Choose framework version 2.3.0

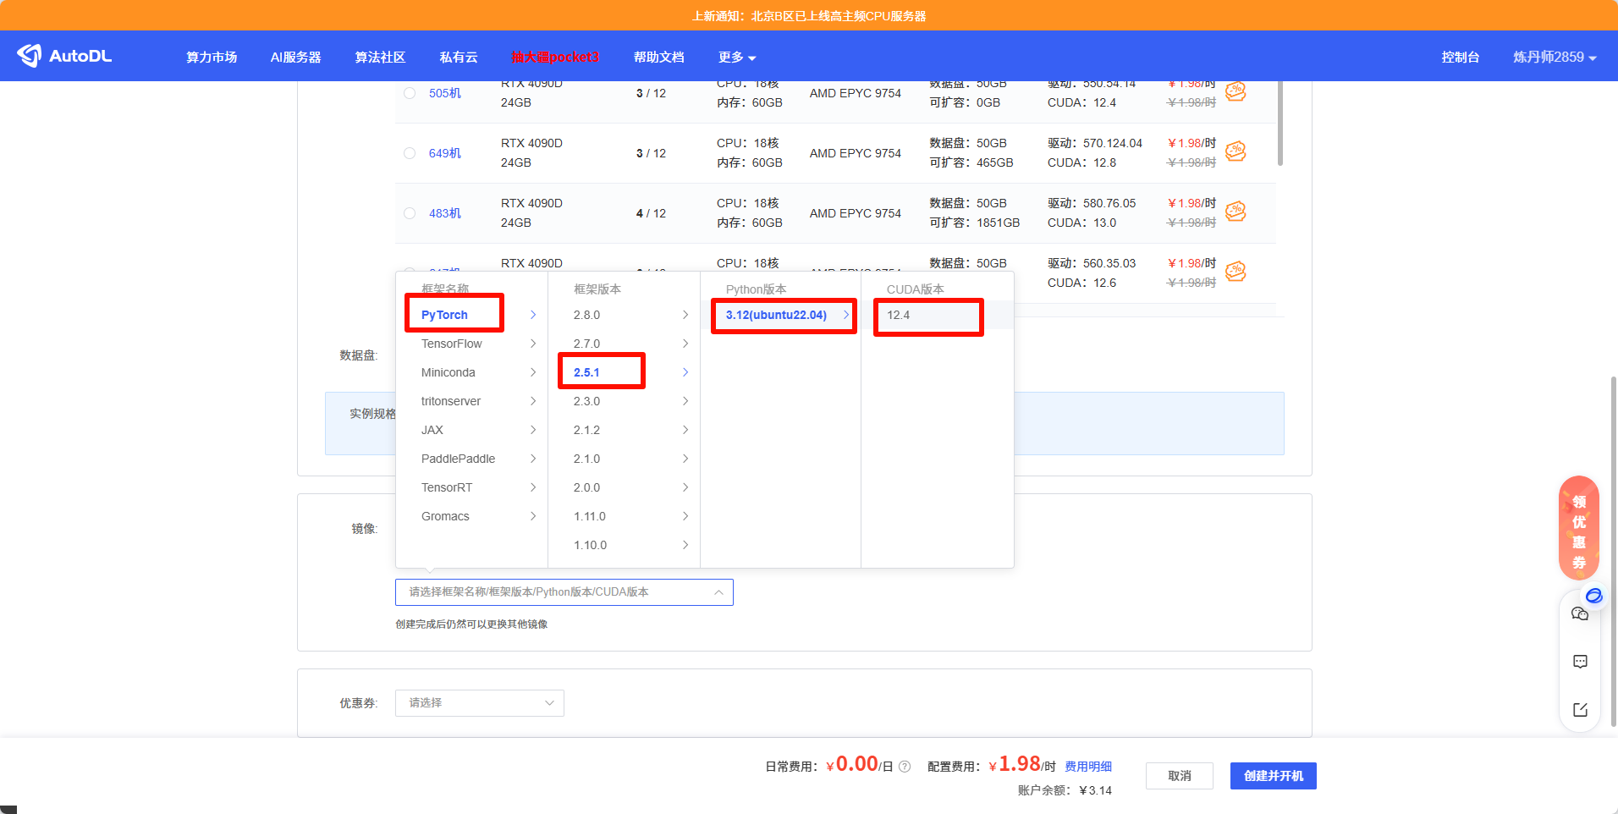point(624,401)
